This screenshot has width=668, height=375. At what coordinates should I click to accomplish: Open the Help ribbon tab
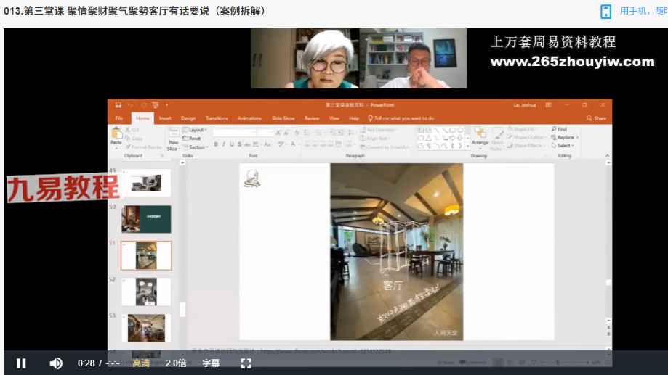pyautogui.click(x=354, y=118)
